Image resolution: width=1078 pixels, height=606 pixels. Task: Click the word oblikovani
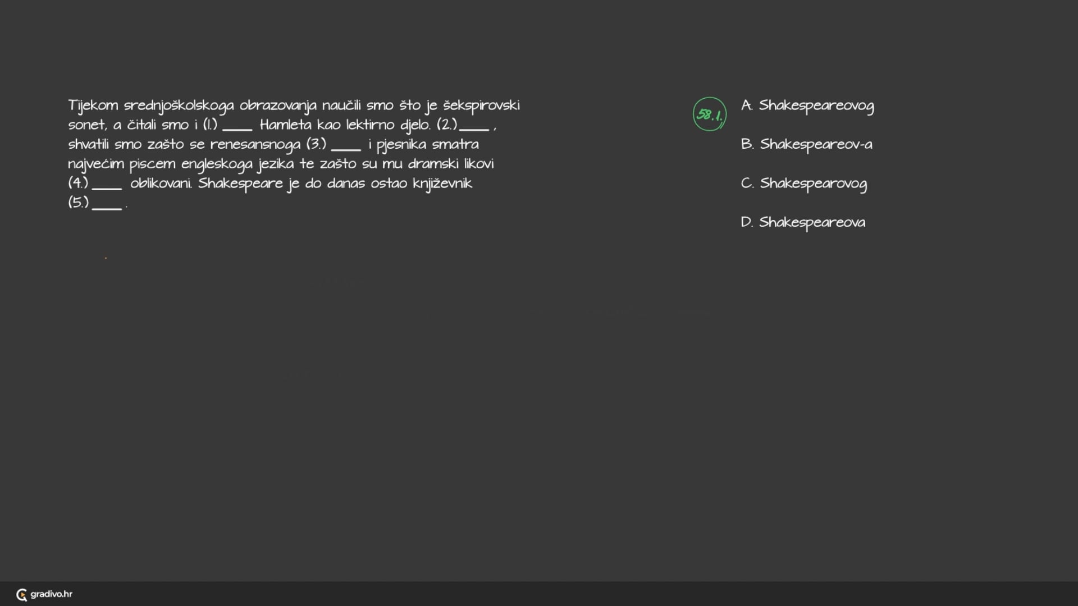coord(161,183)
